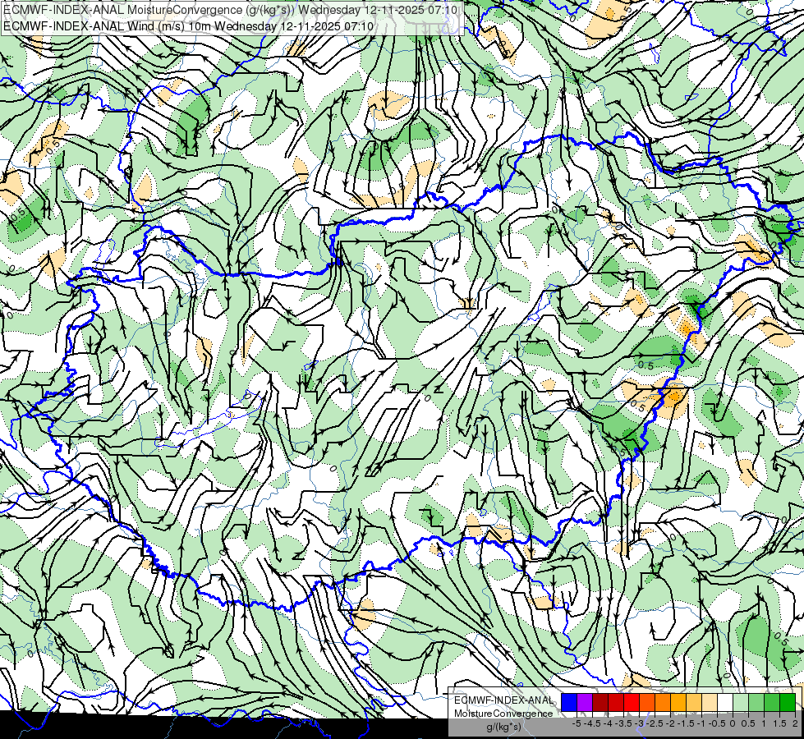Pick the legend swatch between -4 and -3.5

[x=616, y=702]
